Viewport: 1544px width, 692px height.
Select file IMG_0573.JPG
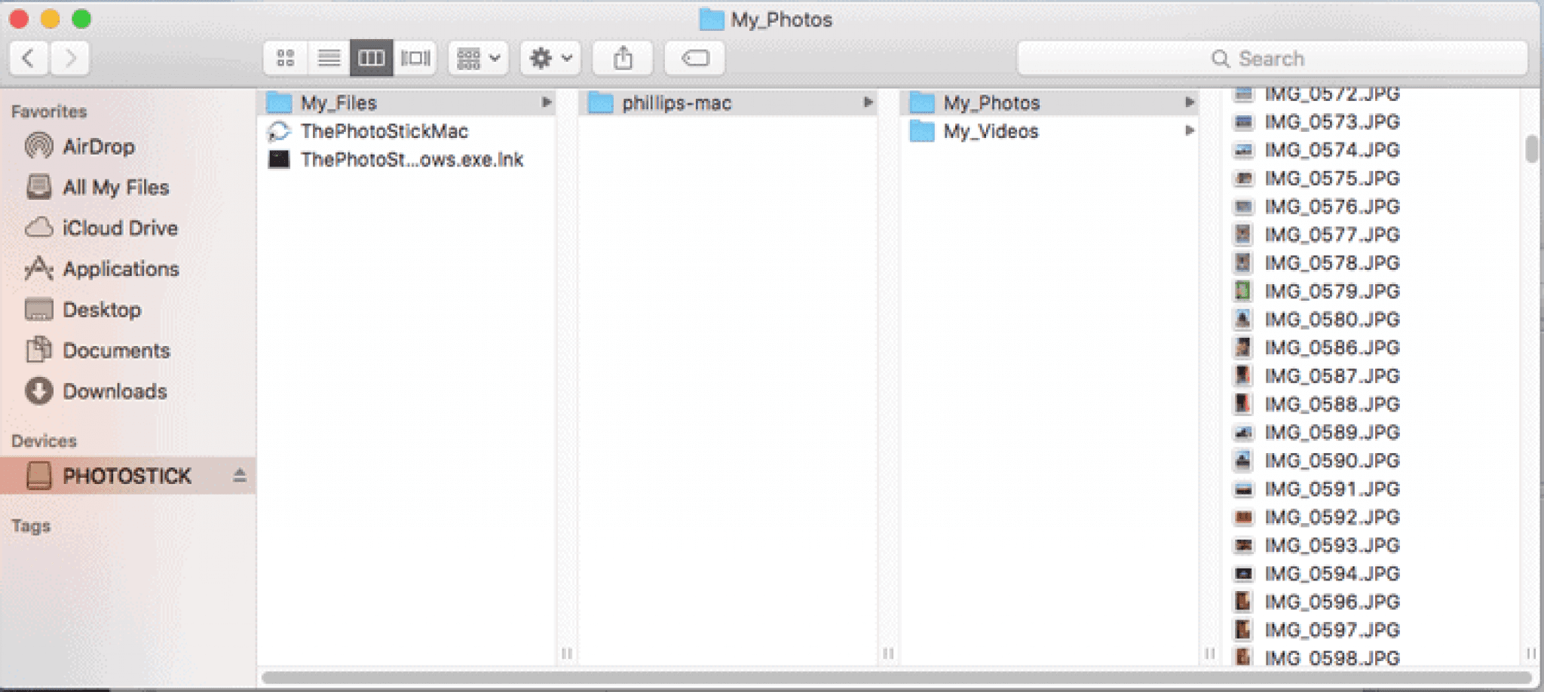(1331, 121)
